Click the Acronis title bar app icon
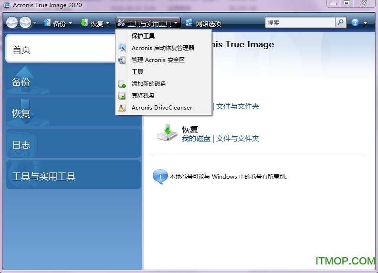Screen dimensions: 378x273 7,5
